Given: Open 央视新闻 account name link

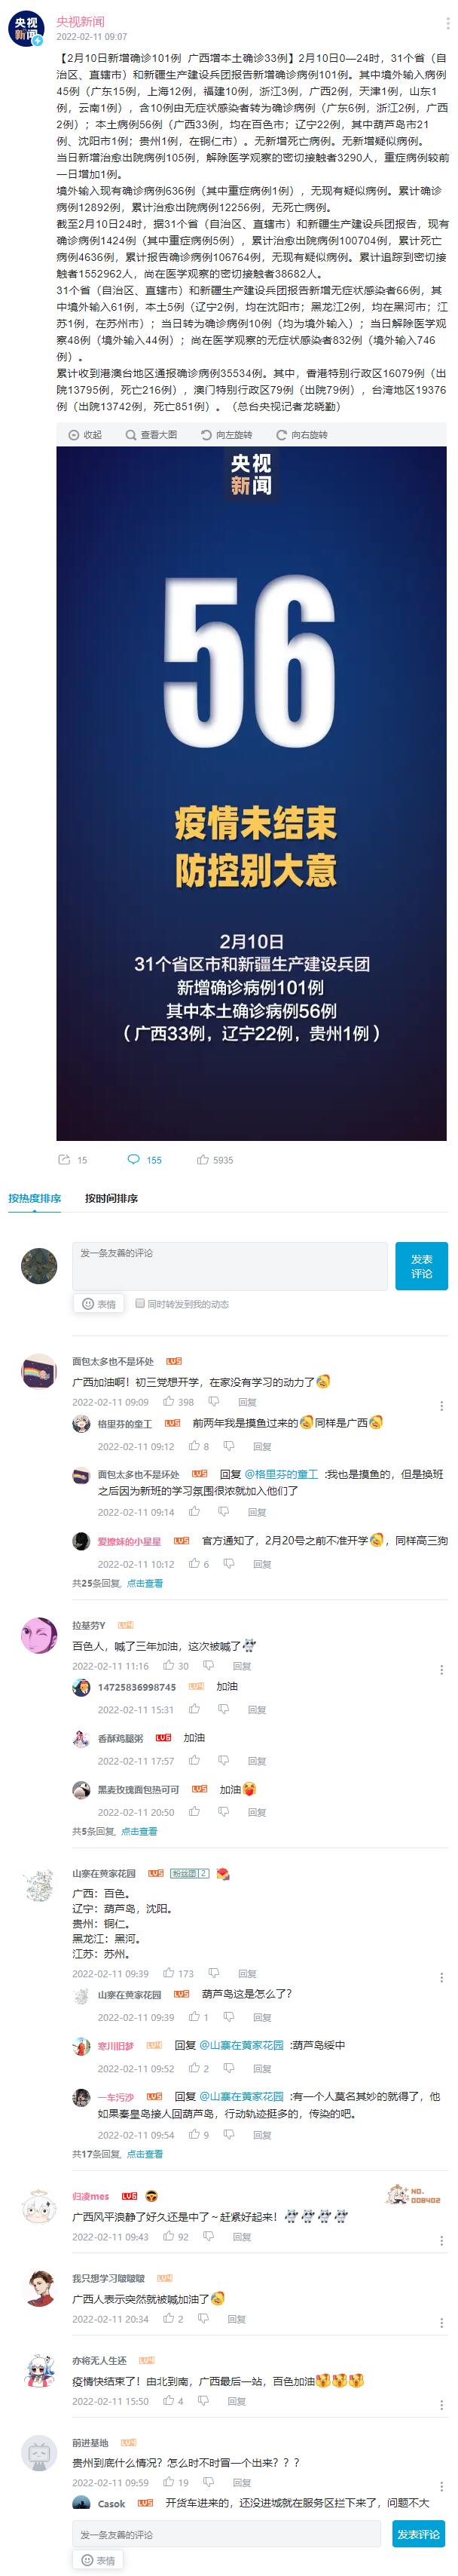Looking at the screenshot, I should click(80, 21).
